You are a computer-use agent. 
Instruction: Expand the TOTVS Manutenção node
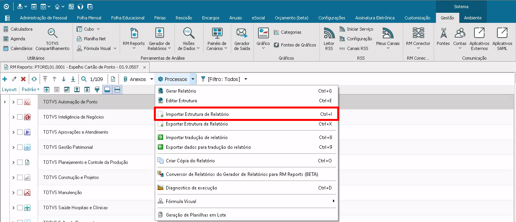(13, 193)
